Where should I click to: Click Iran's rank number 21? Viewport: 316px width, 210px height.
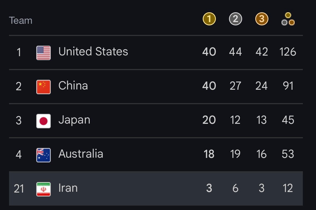click(19, 189)
